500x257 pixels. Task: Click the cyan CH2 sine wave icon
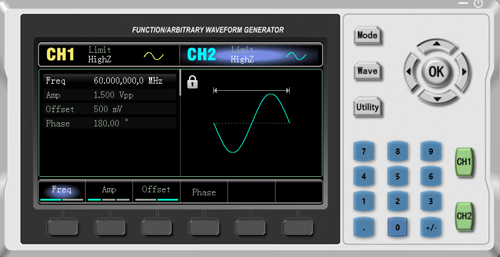coord(296,56)
